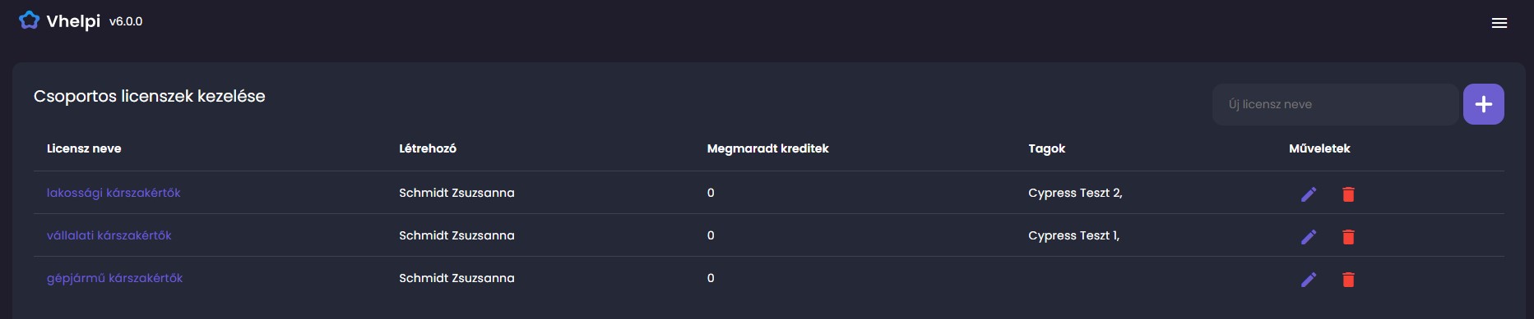Viewport: 1534px width, 319px height.
Task: Edit the vállalati kárszakértők license
Action: [x=1309, y=237]
